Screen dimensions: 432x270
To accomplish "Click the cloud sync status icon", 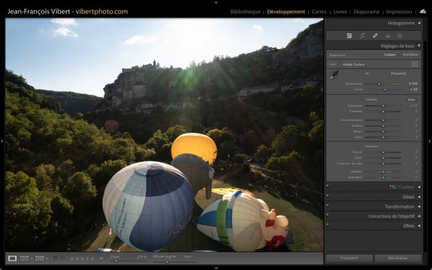I will (423, 11).
